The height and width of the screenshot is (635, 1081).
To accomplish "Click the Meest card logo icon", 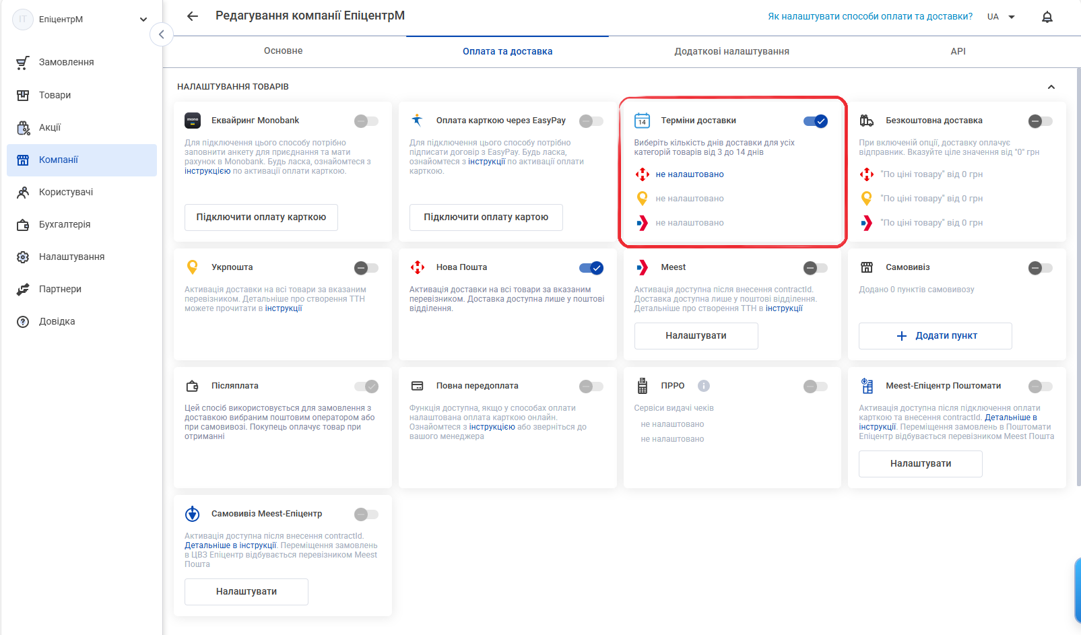I will 642,267.
